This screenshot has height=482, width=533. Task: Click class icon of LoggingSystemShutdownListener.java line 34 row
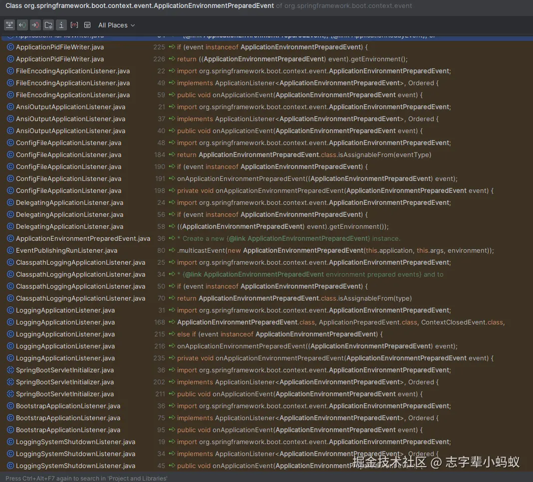(10, 454)
